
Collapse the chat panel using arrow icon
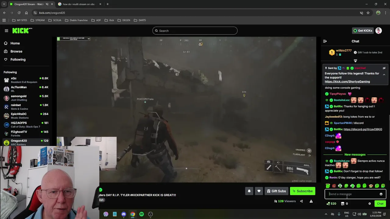(x=325, y=41)
